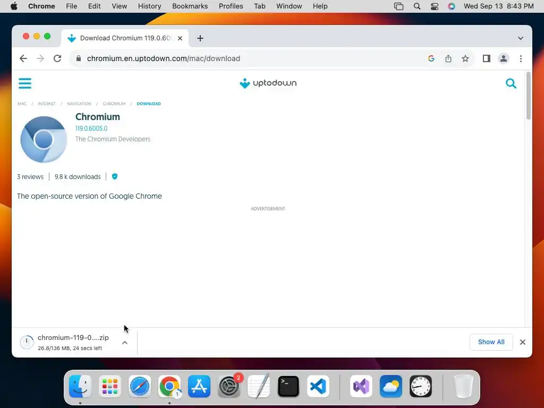
Task: Click Show All downloads button
Action: [x=491, y=342]
